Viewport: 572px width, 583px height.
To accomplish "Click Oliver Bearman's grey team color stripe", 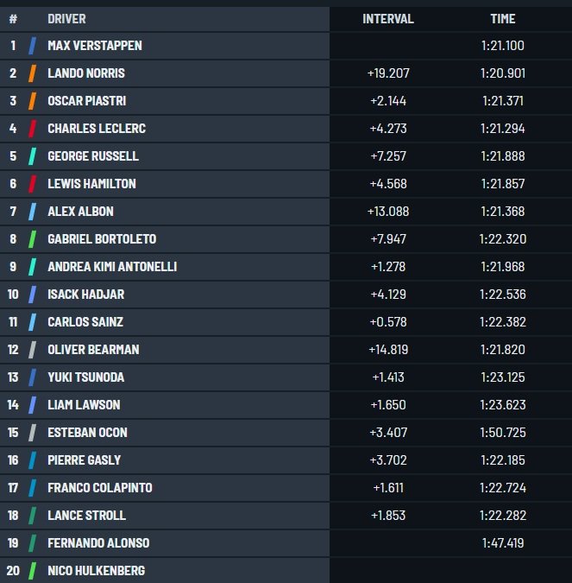I will pos(32,350).
